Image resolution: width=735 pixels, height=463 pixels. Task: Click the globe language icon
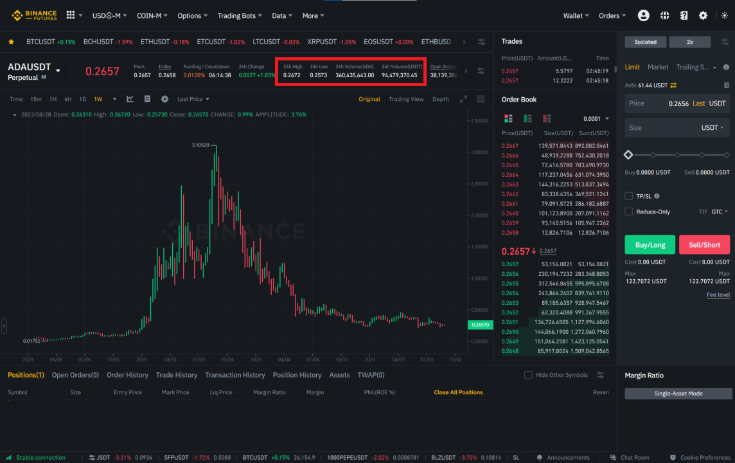pos(665,15)
